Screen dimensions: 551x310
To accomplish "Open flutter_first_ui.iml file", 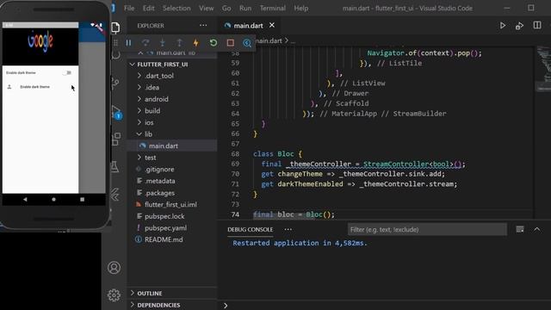I will 172,205.
